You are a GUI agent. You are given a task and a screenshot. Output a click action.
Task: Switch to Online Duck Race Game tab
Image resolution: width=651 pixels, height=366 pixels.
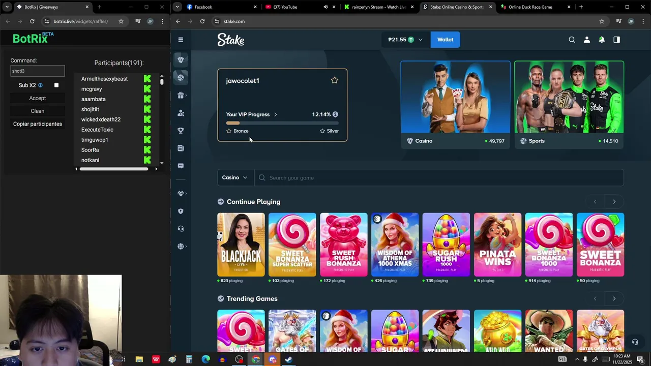tap(536, 7)
